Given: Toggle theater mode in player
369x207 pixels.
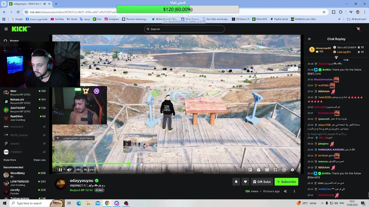Looking at the screenshot, I should coord(267,170).
